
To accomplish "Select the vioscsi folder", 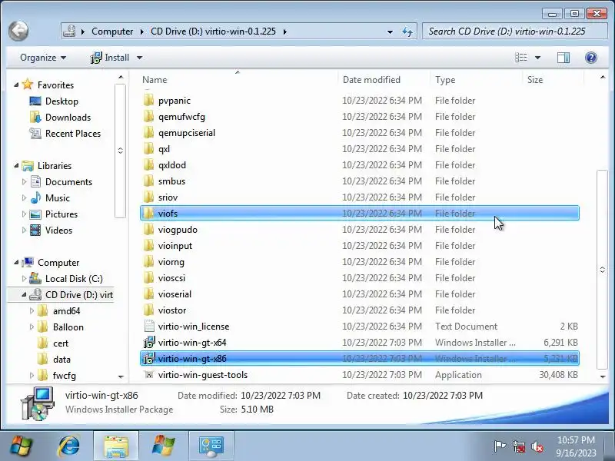I will tap(171, 277).
